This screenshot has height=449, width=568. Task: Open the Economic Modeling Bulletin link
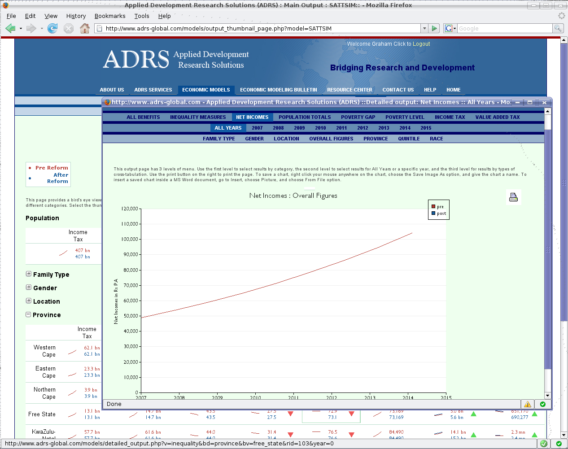pos(278,90)
